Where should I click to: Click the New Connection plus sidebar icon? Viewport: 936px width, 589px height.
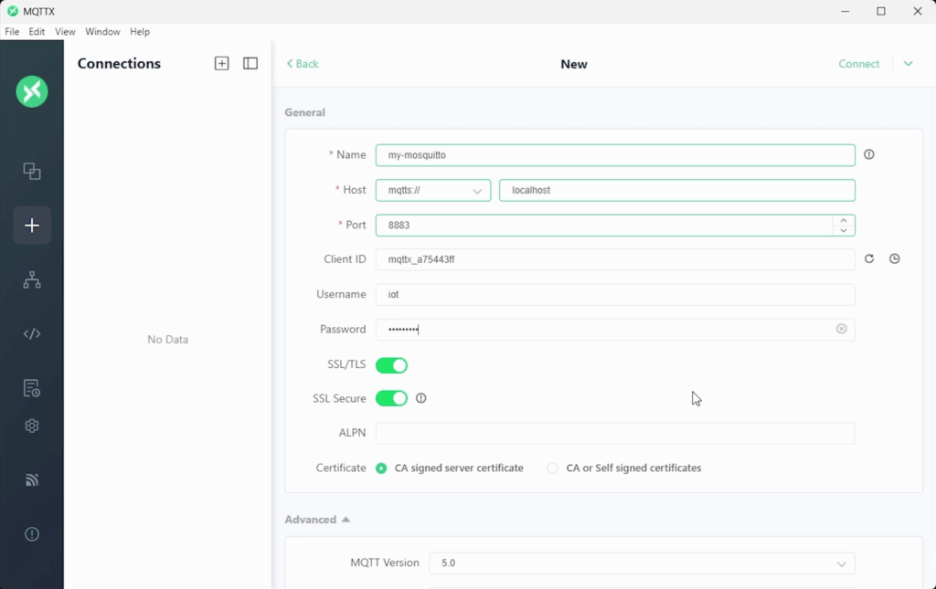tap(32, 226)
